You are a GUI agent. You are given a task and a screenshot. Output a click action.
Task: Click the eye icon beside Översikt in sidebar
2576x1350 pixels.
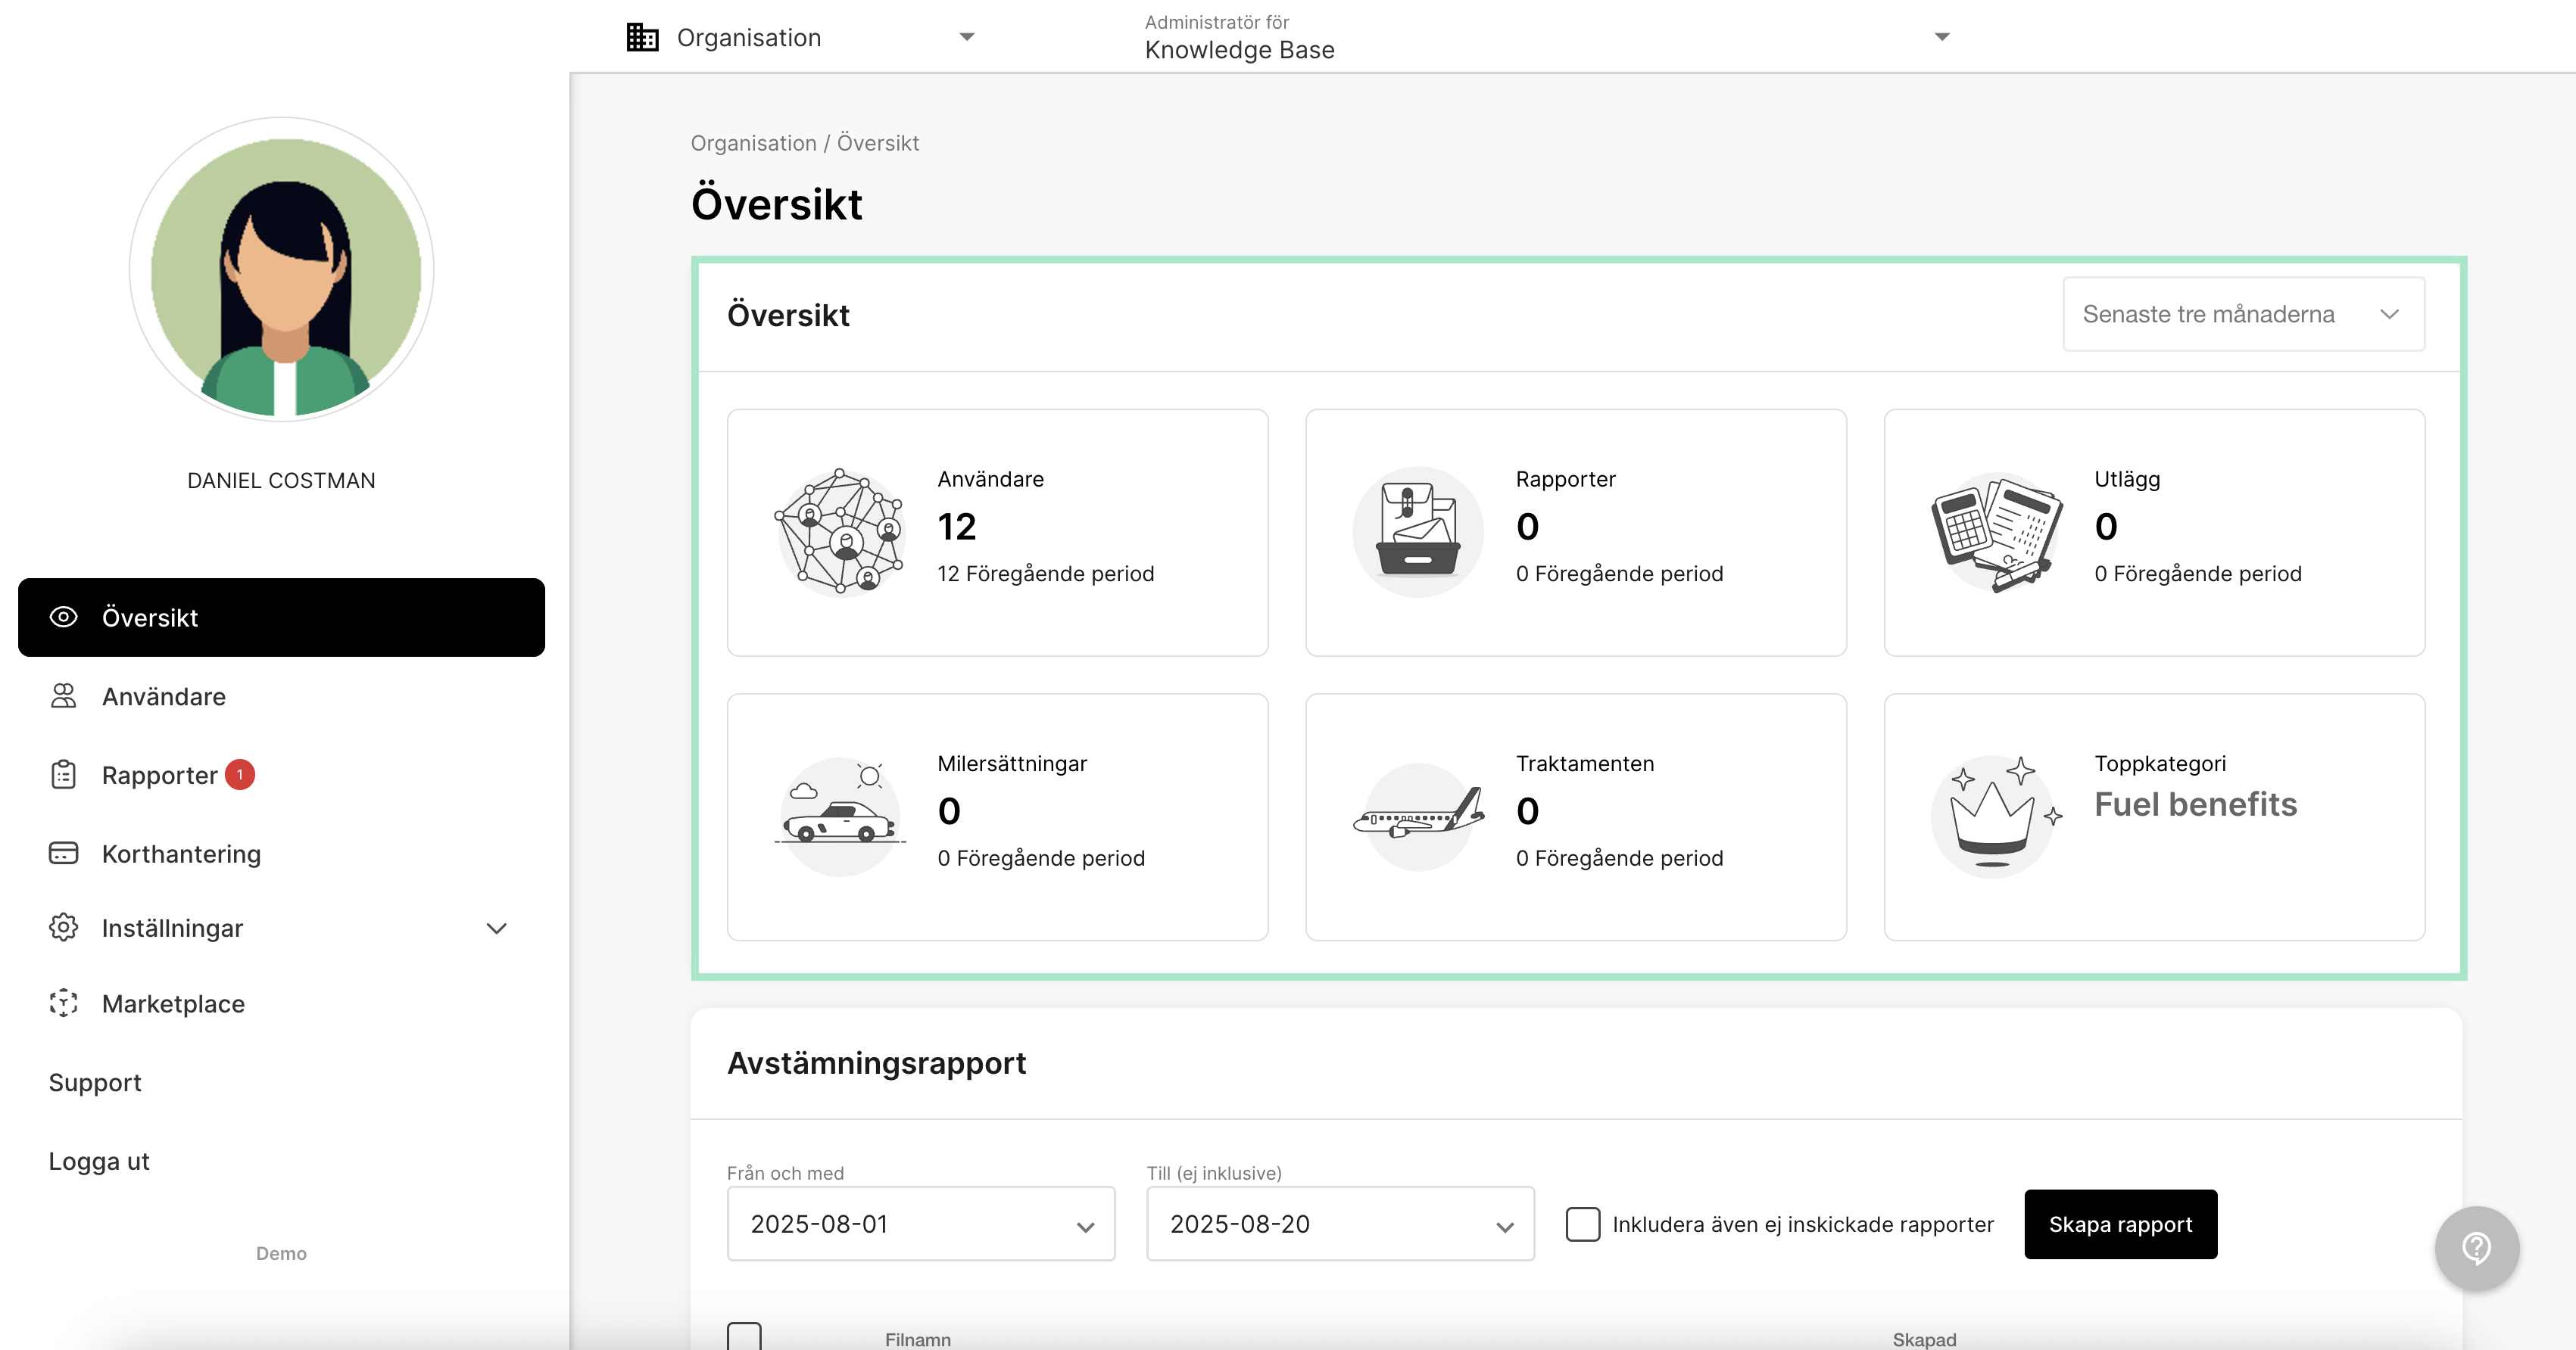(x=63, y=617)
